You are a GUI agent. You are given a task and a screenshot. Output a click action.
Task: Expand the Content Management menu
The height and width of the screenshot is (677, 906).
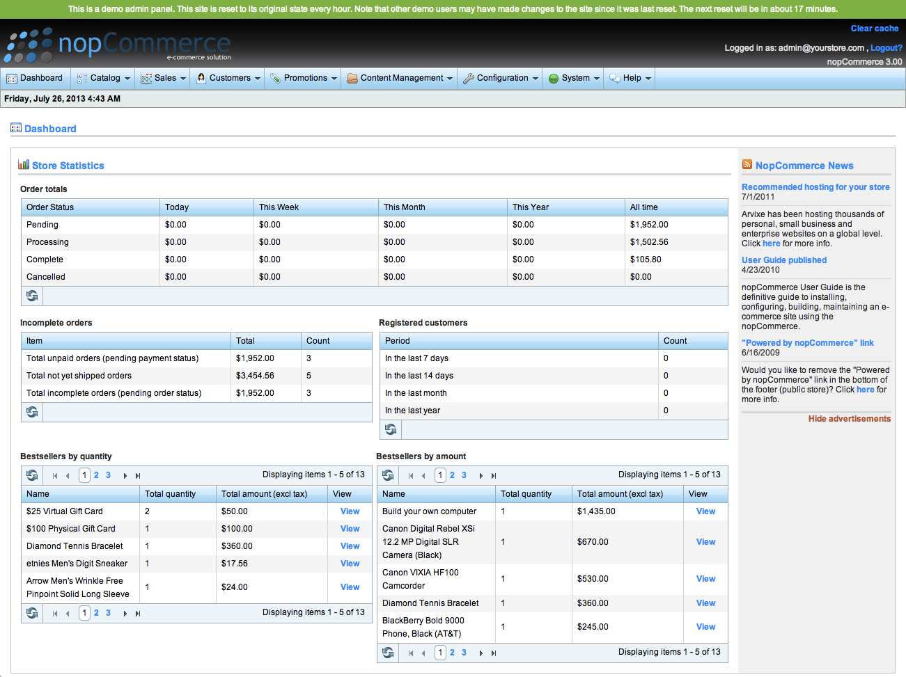(x=400, y=78)
